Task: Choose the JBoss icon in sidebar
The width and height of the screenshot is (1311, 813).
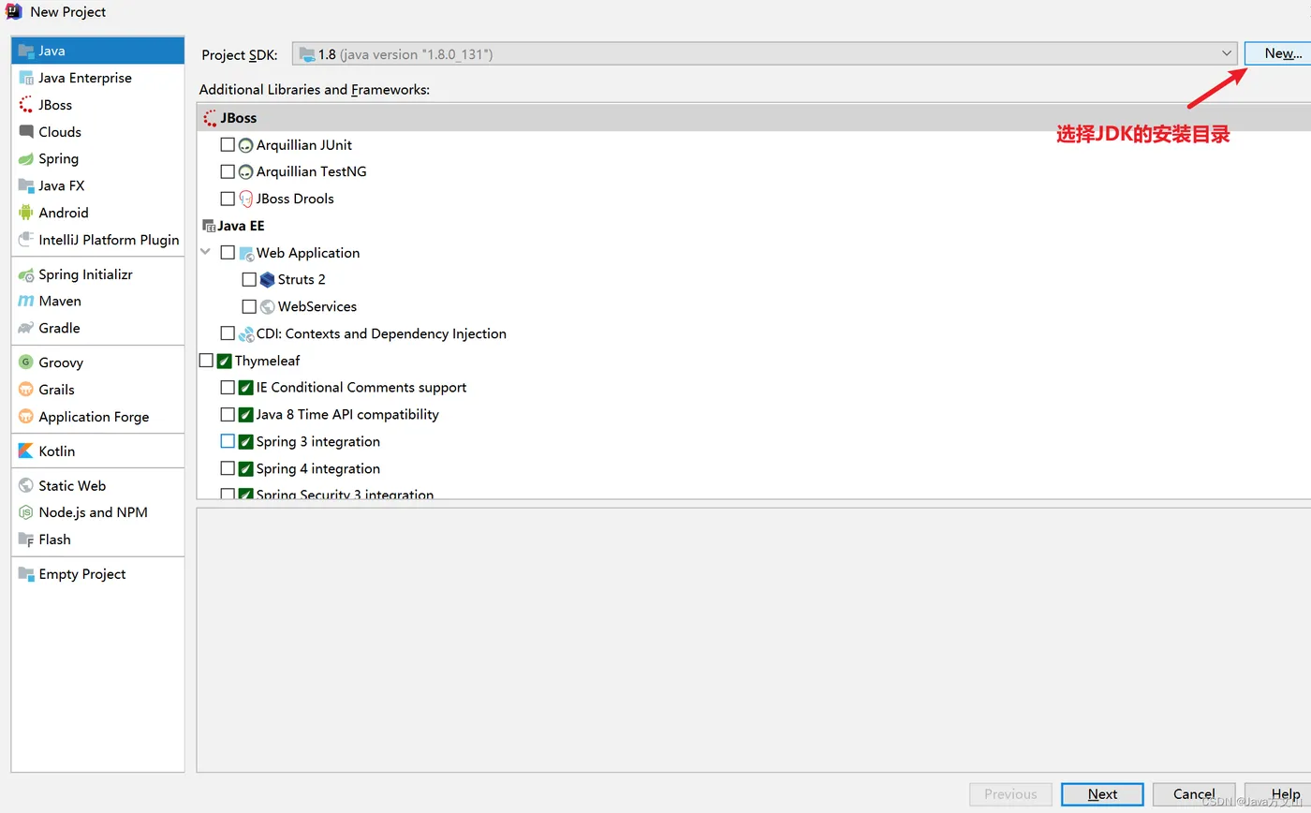Action: 26,105
